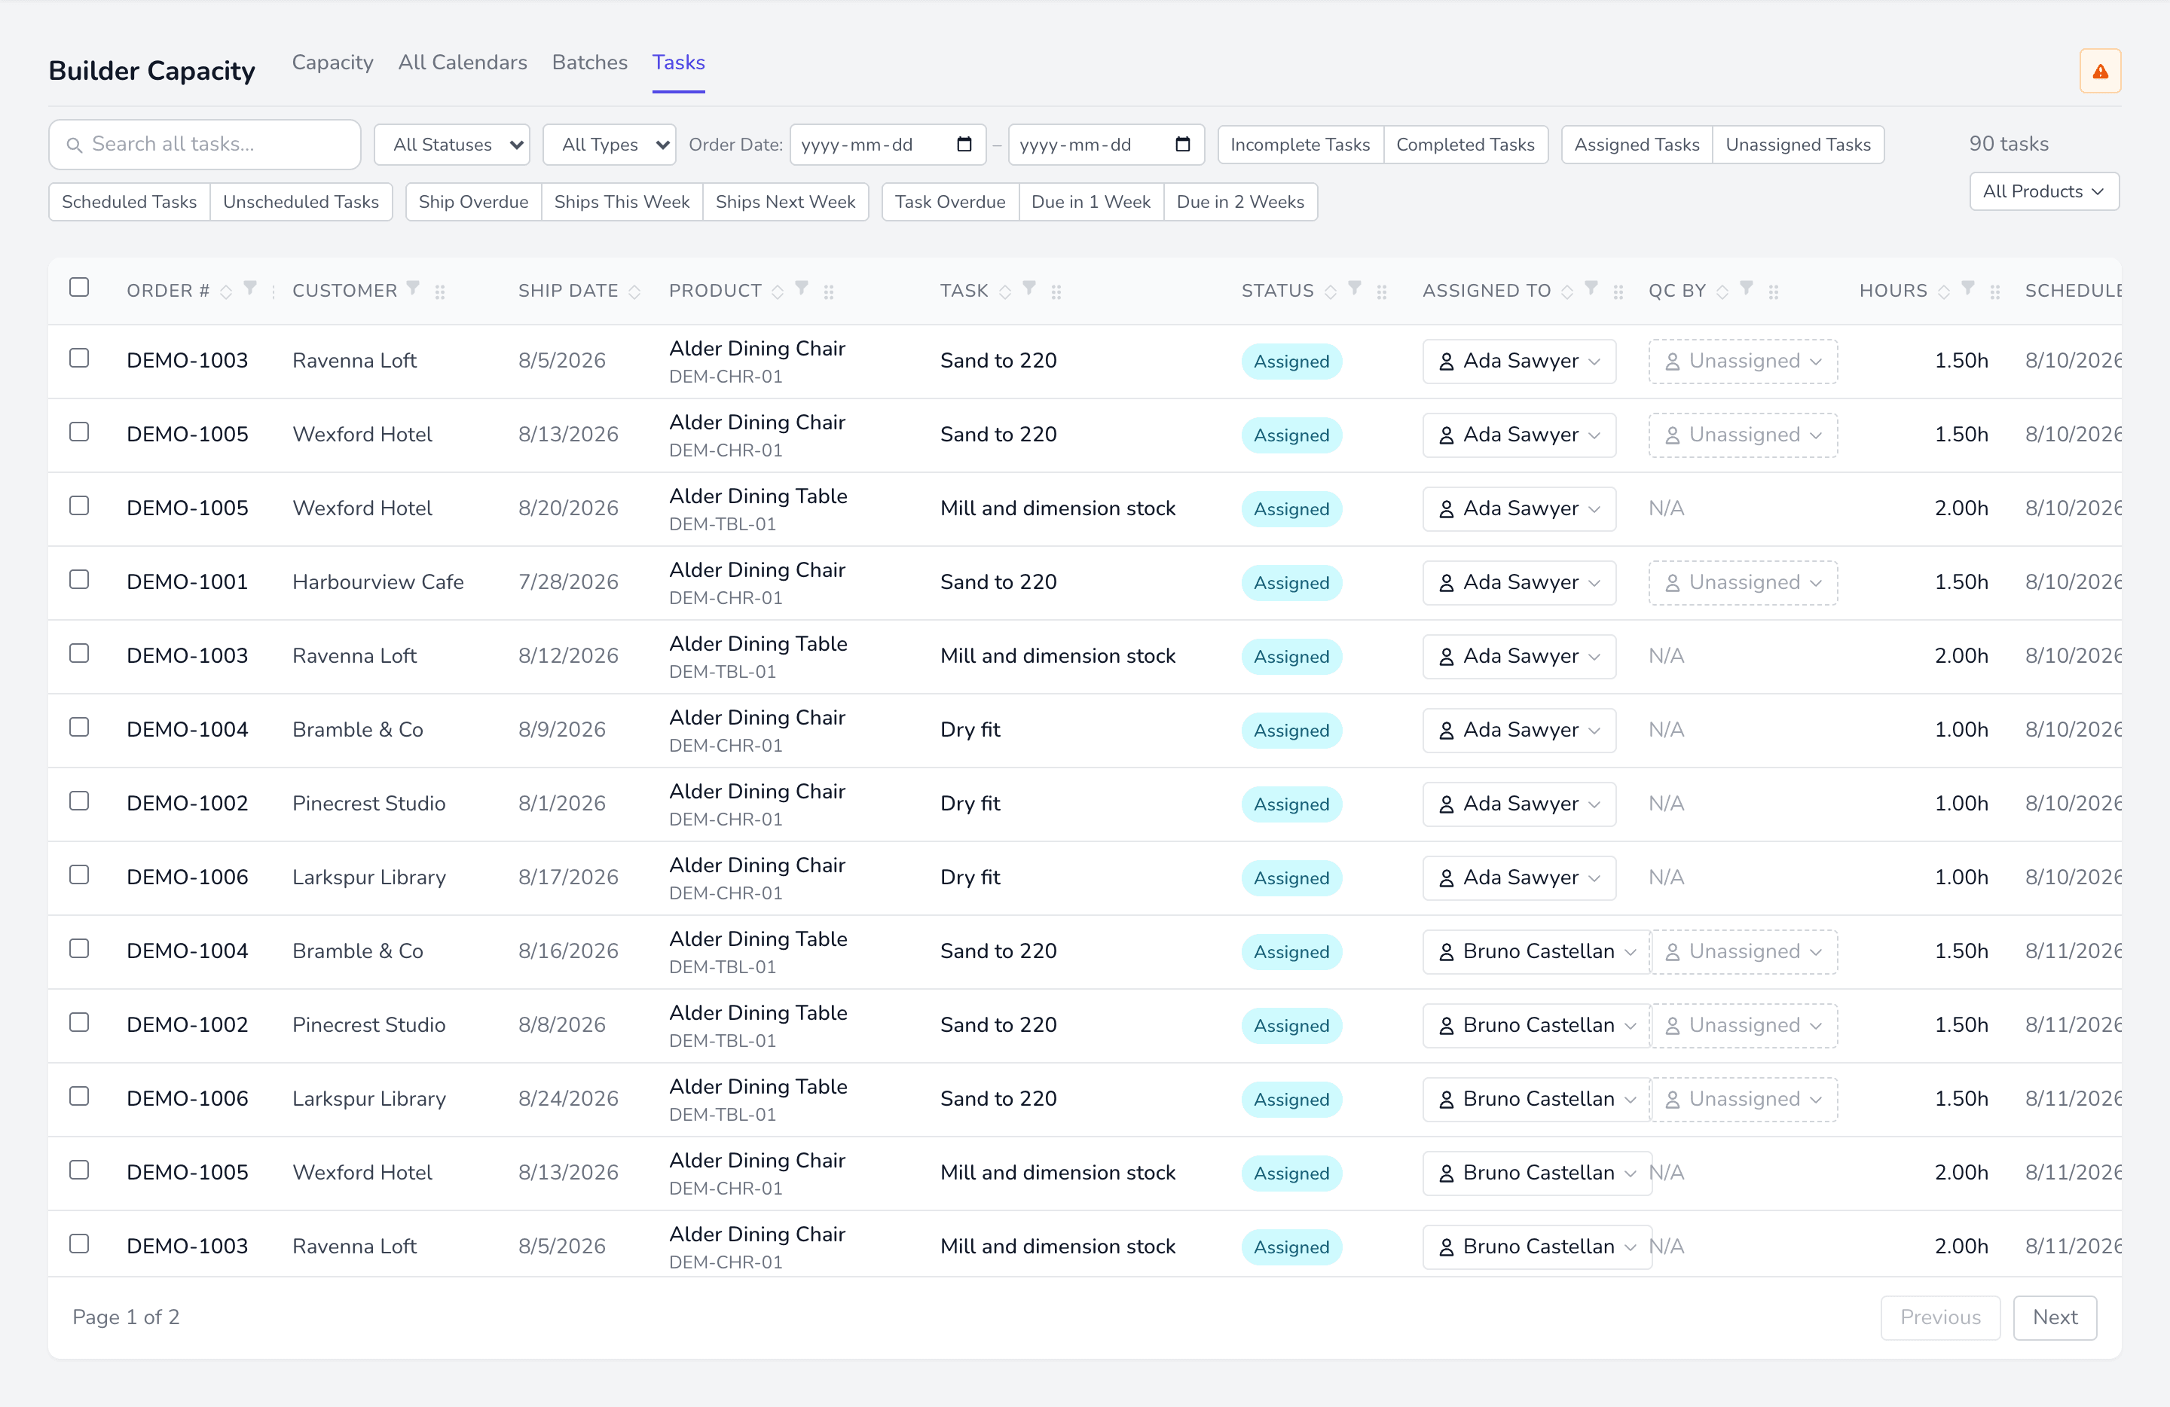Filter by Unscheduled Tasks

(x=301, y=203)
